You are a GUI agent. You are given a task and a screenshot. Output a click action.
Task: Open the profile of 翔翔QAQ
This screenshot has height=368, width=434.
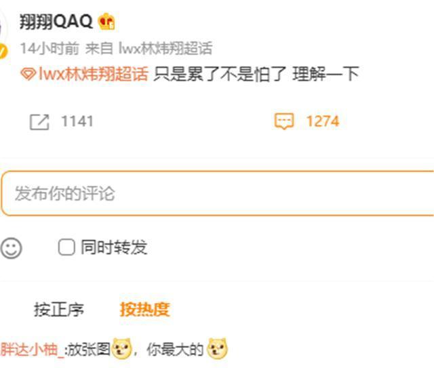(x=56, y=21)
